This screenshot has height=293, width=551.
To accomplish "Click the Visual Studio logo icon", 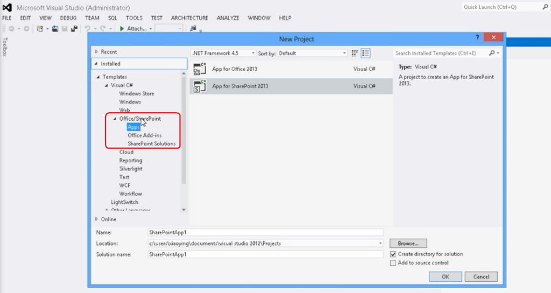I will [7, 7].
